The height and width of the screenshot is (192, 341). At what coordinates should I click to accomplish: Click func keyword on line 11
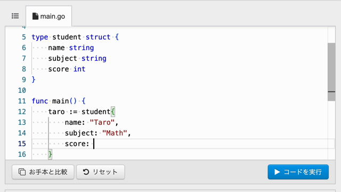coord(40,101)
